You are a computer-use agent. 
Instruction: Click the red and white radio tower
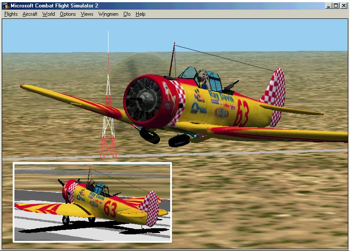click(108, 95)
